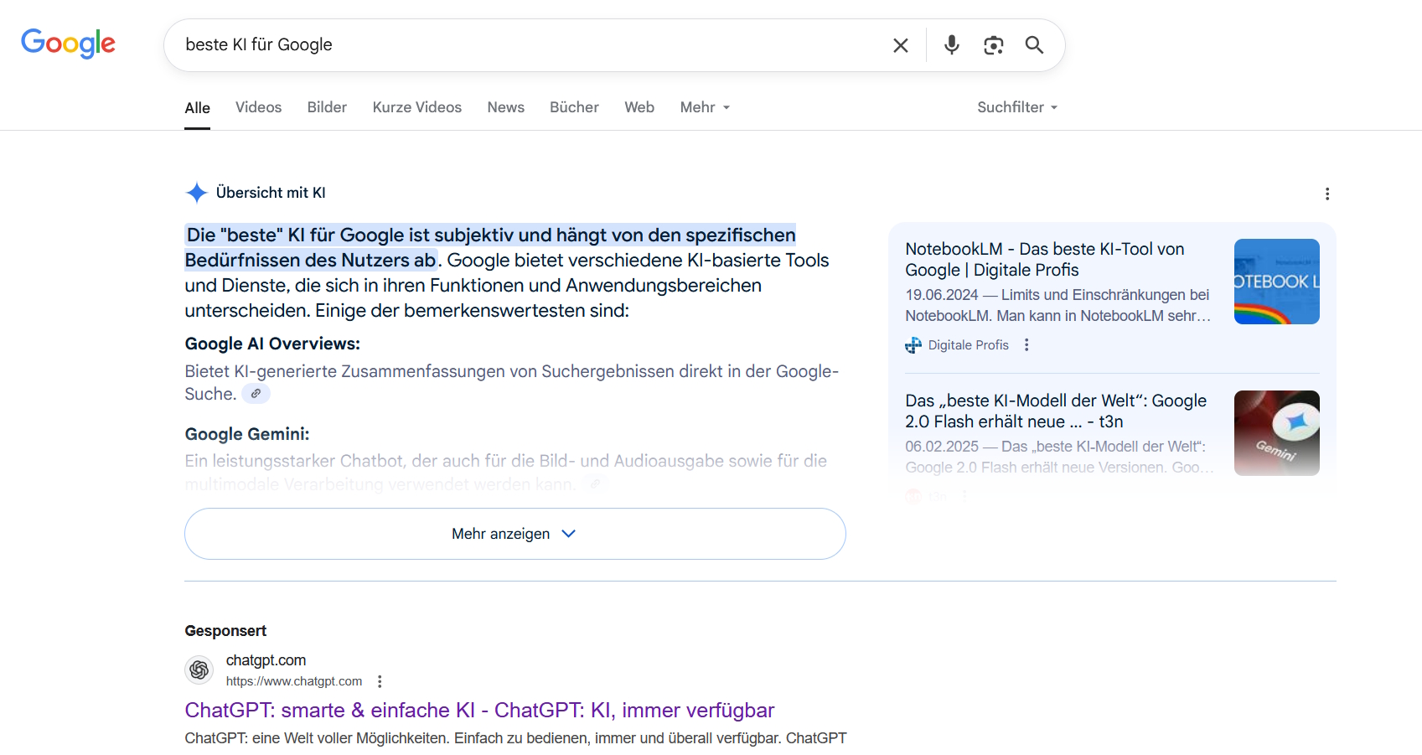Click the 06.02.2025 Gemini snippet text

[1058, 457]
